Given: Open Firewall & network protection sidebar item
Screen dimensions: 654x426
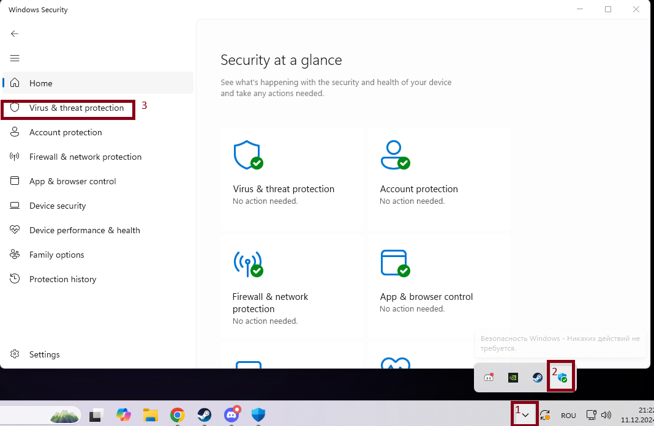Looking at the screenshot, I should tap(85, 157).
